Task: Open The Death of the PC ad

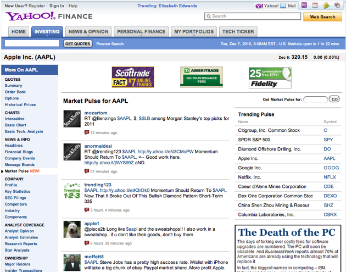Action: [288, 248]
